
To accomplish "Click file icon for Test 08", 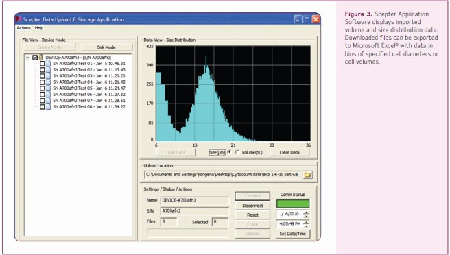I will click(x=48, y=107).
